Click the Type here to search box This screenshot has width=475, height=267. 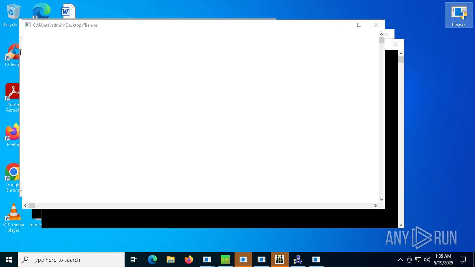pos(71,260)
